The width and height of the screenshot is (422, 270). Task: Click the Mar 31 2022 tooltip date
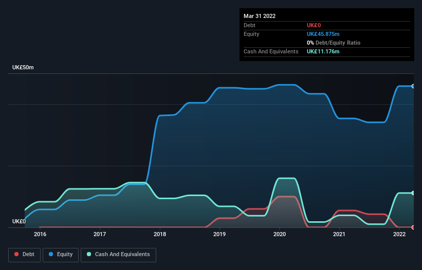[x=260, y=16]
